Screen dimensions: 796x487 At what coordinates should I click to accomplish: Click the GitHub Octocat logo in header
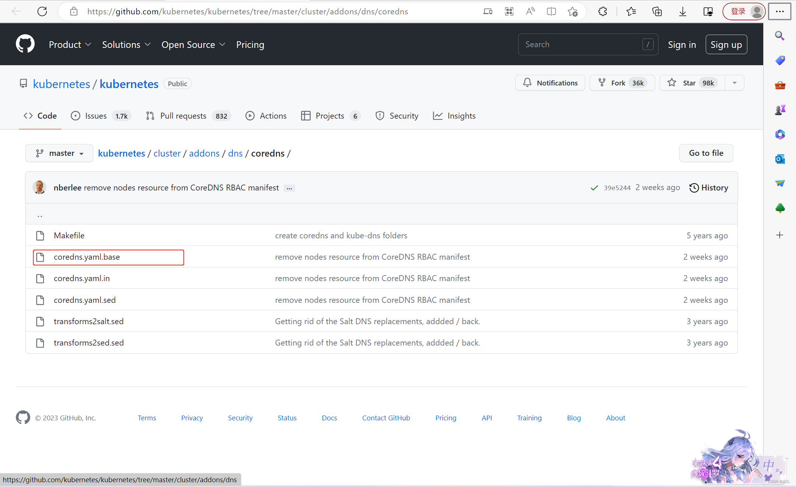coord(25,44)
